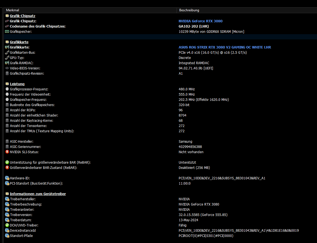The height and width of the screenshot is (243, 317).
Task: Select the 11:00:0 PCI location value
Action: 184,183
